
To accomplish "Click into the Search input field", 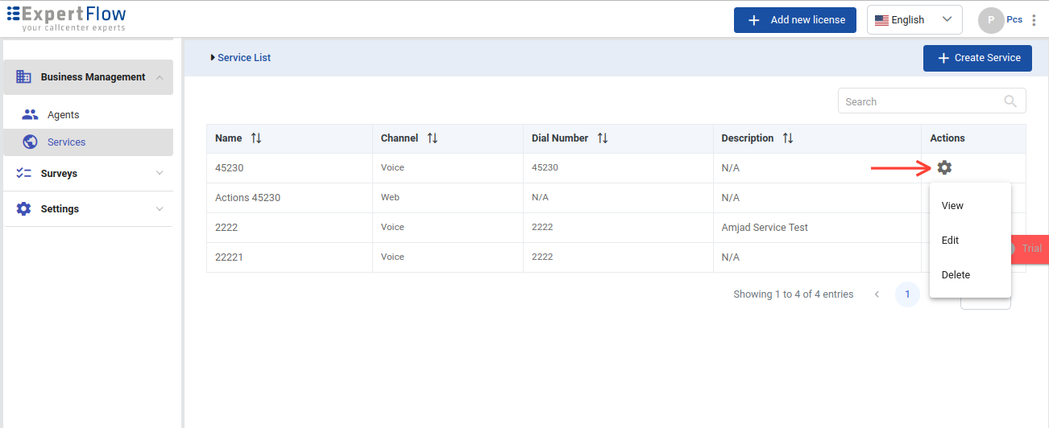I will (918, 101).
